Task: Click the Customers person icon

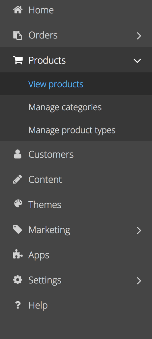Action: tap(18, 154)
